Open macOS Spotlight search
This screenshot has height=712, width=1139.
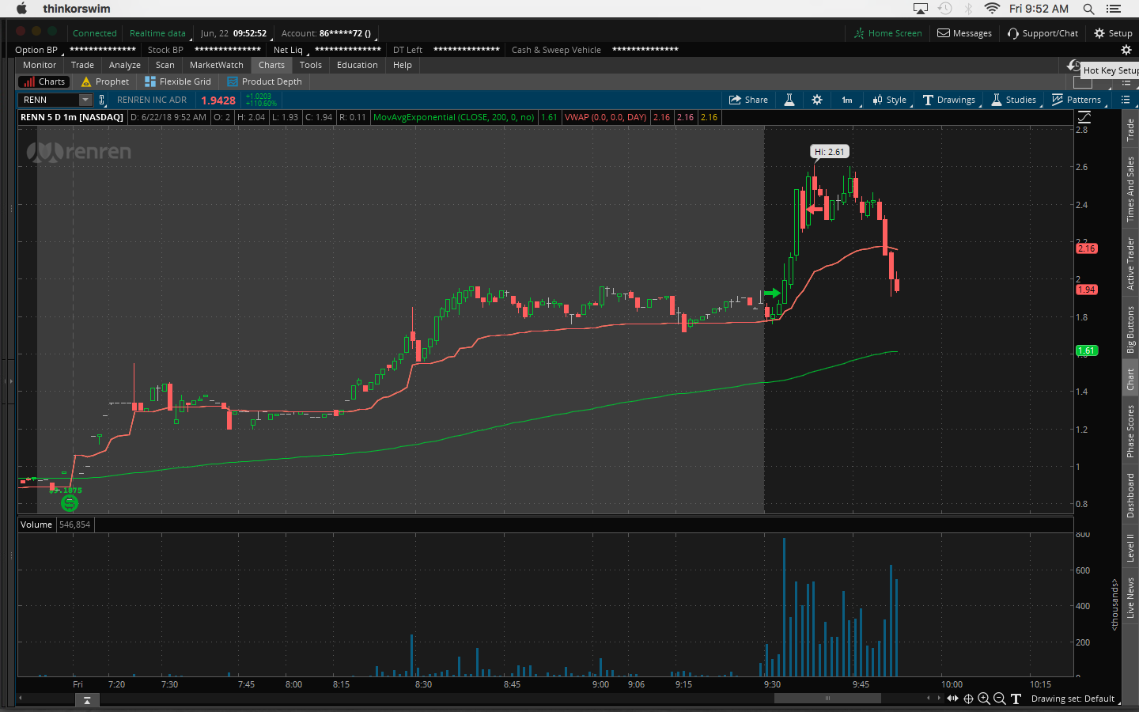[1088, 9]
